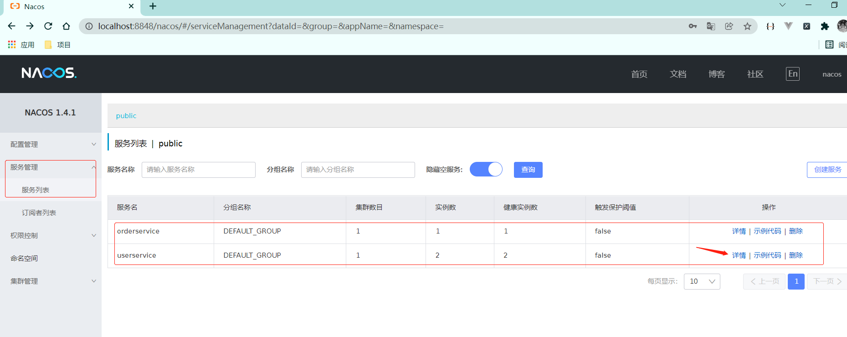Click the NACOS logo
Viewport: 847px width, 337px height.
pyautogui.click(x=49, y=73)
